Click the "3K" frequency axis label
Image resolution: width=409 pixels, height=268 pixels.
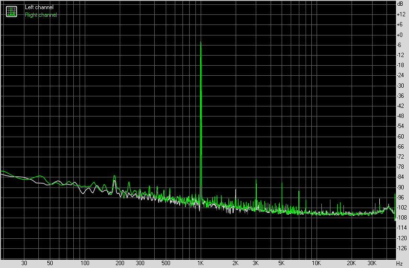coord(256,263)
